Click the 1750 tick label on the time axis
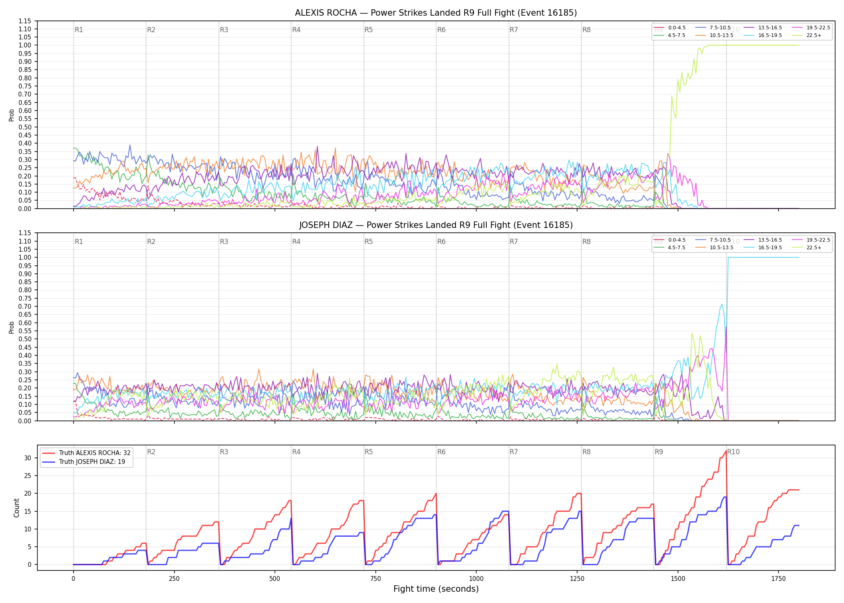 (x=778, y=579)
